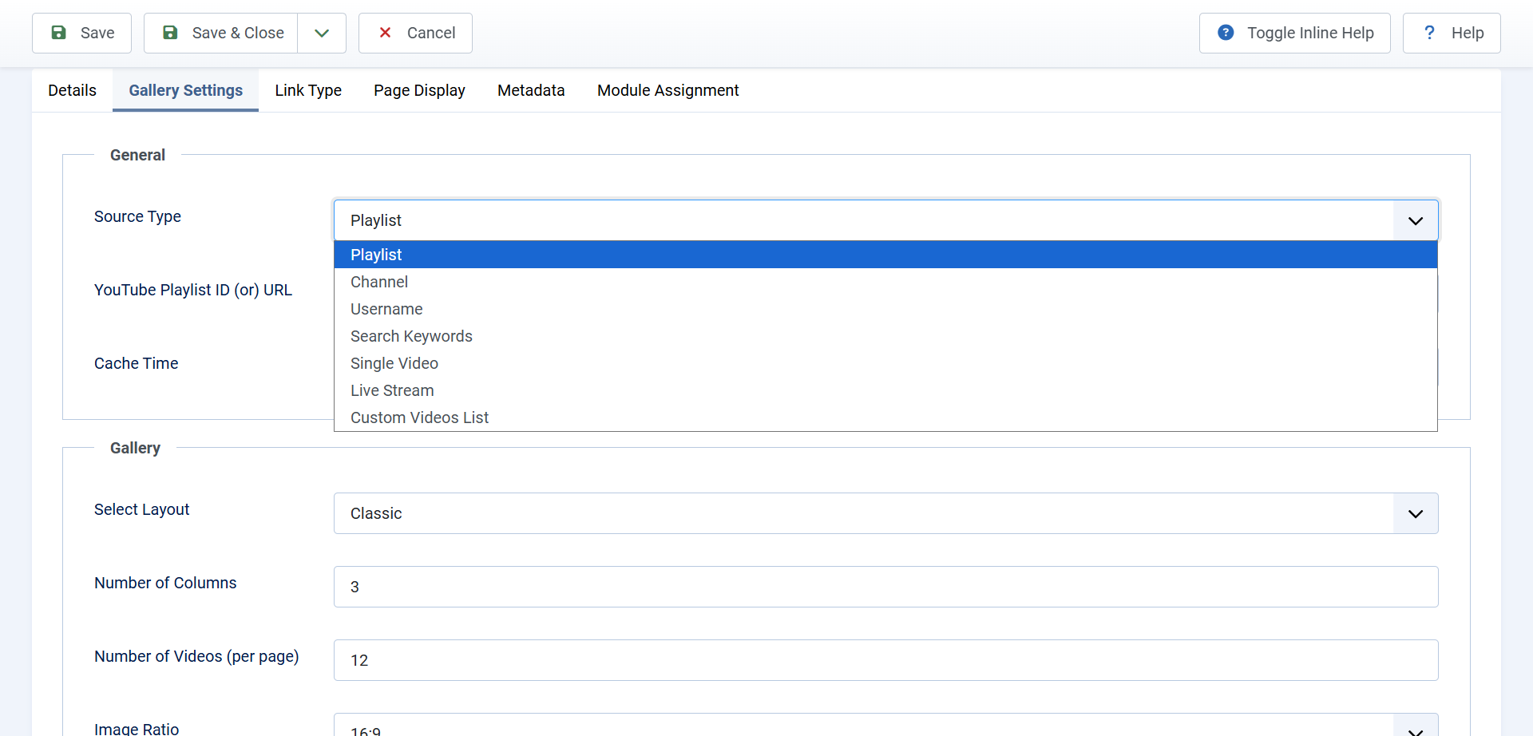Click the Number of Videos field
This screenshot has width=1533, height=736.
tap(885, 660)
